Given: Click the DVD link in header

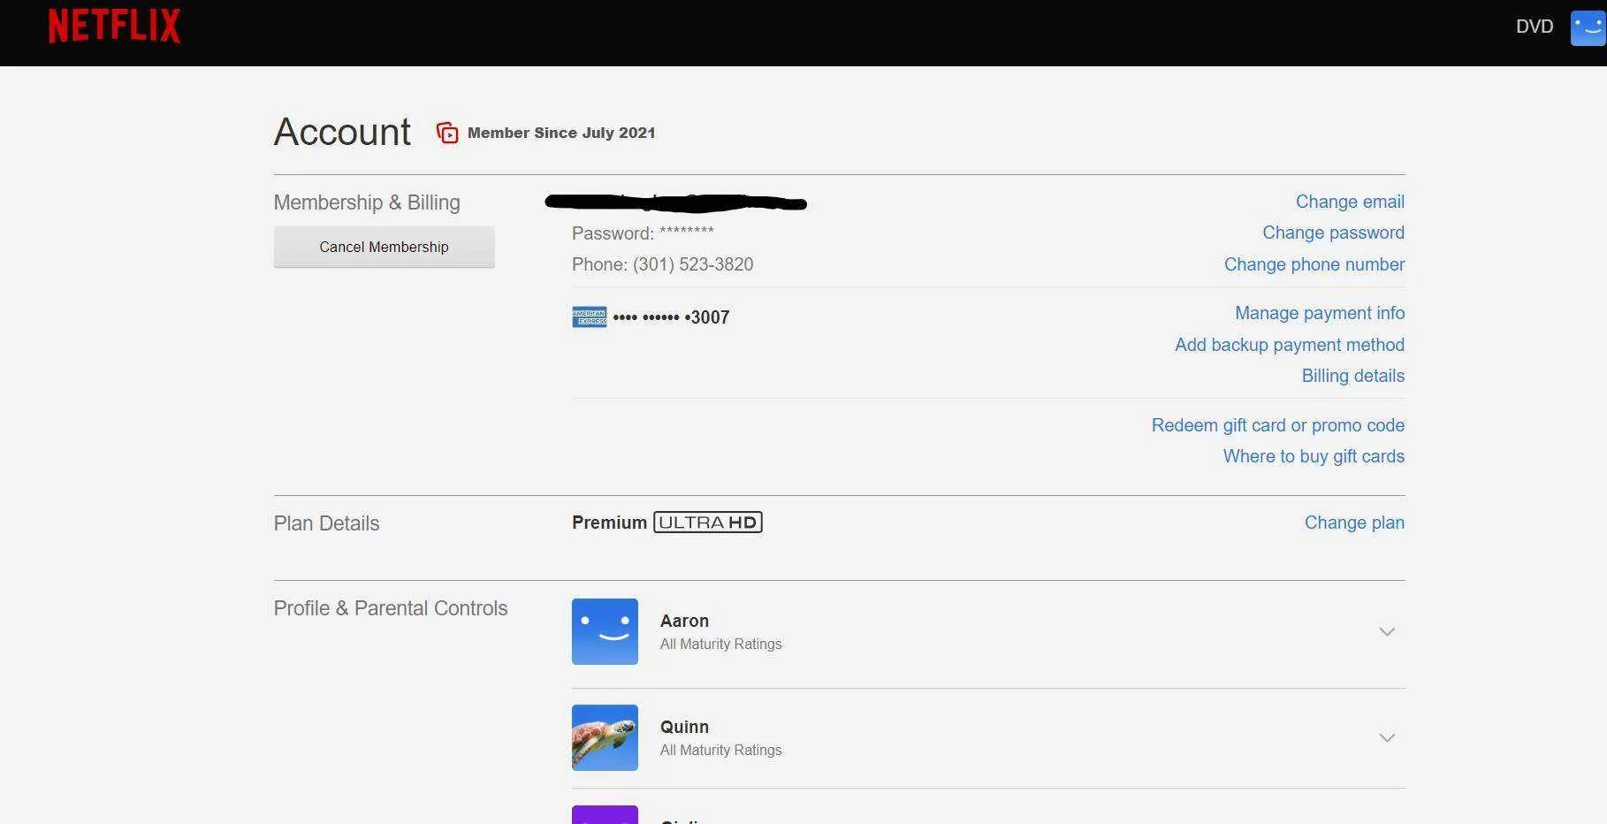Looking at the screenshot, I should click(x=1535, y=27).
